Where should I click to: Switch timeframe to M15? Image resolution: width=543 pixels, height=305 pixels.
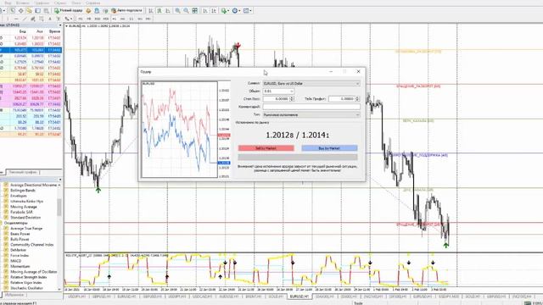[x=98, y=19]
